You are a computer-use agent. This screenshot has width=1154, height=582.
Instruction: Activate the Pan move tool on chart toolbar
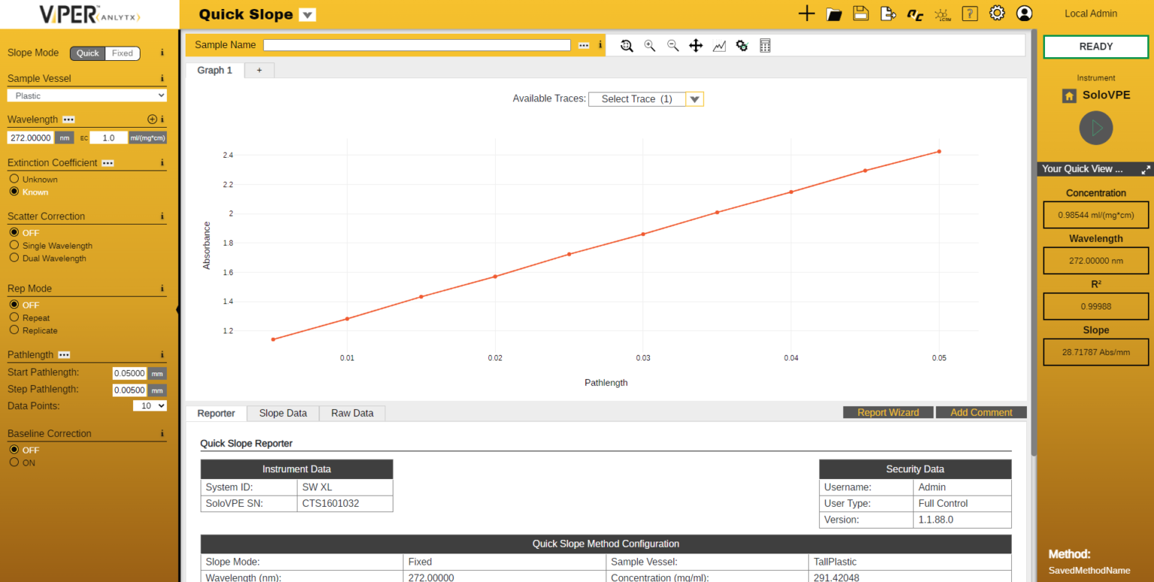(696, 46)
